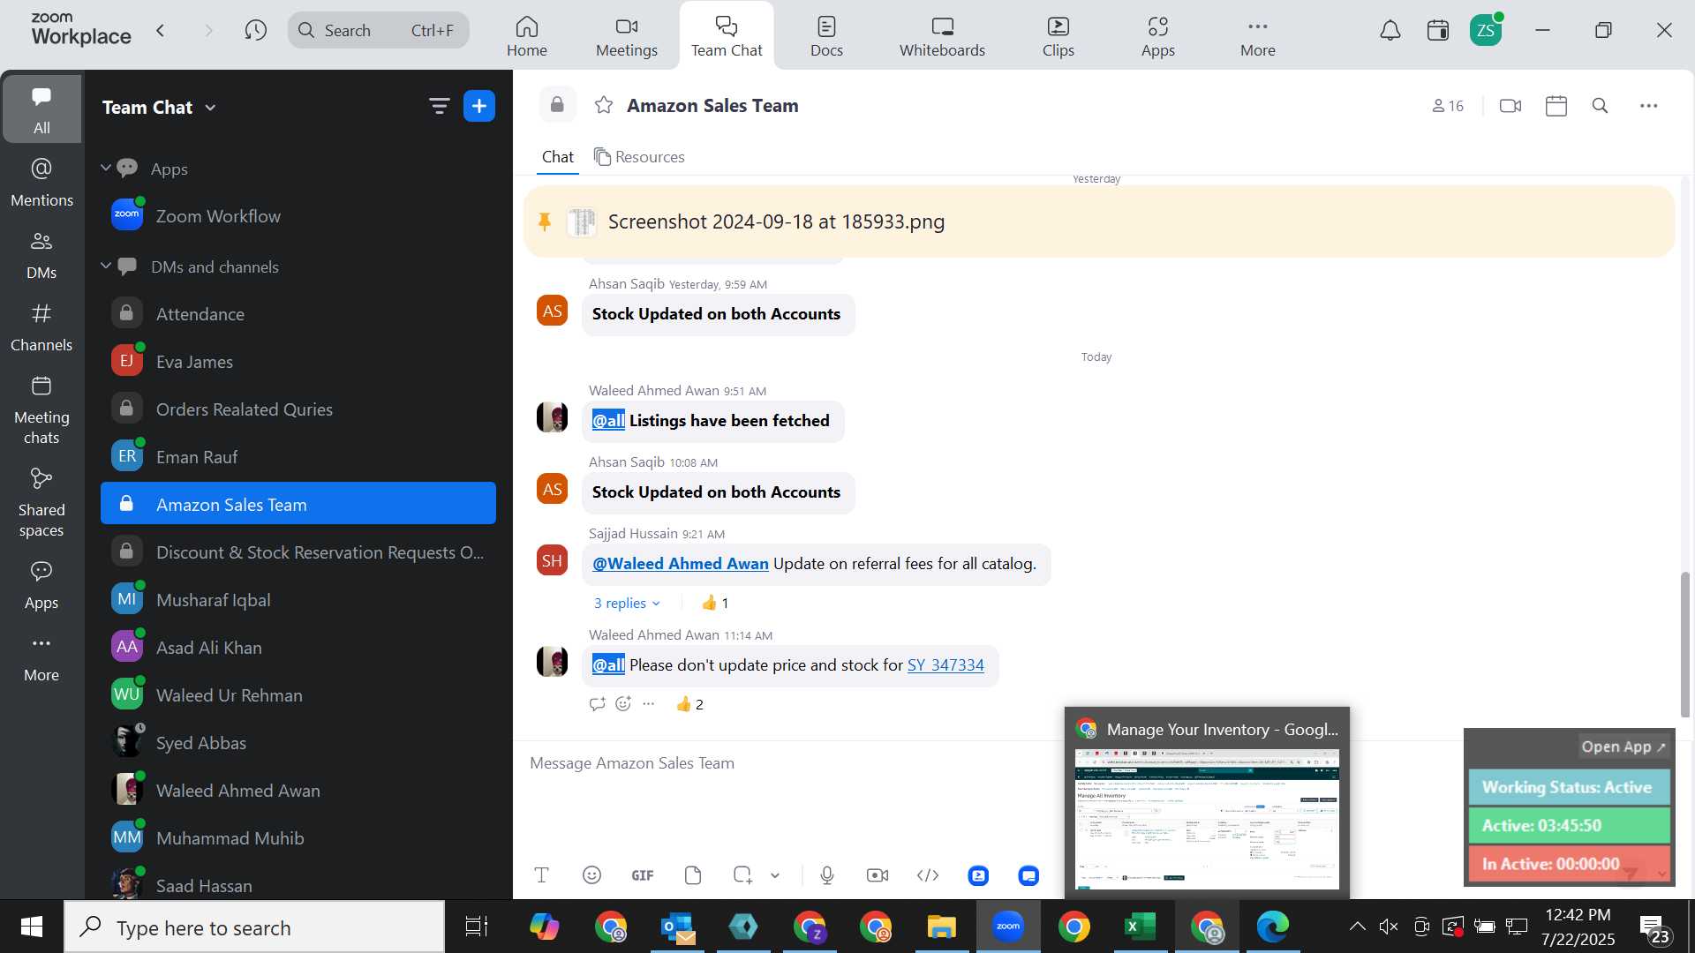Open the Apps tab in the top bar
1695x953 pixels.
1157,36
